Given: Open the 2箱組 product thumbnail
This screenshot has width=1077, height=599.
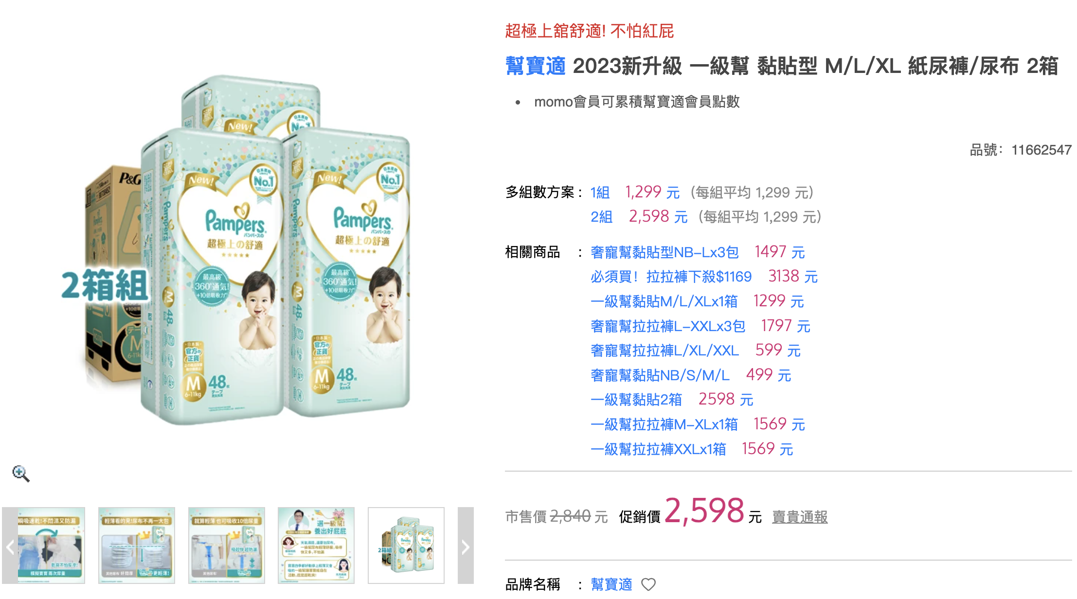Looking at the screenshot, I should (x=406, y=546).
